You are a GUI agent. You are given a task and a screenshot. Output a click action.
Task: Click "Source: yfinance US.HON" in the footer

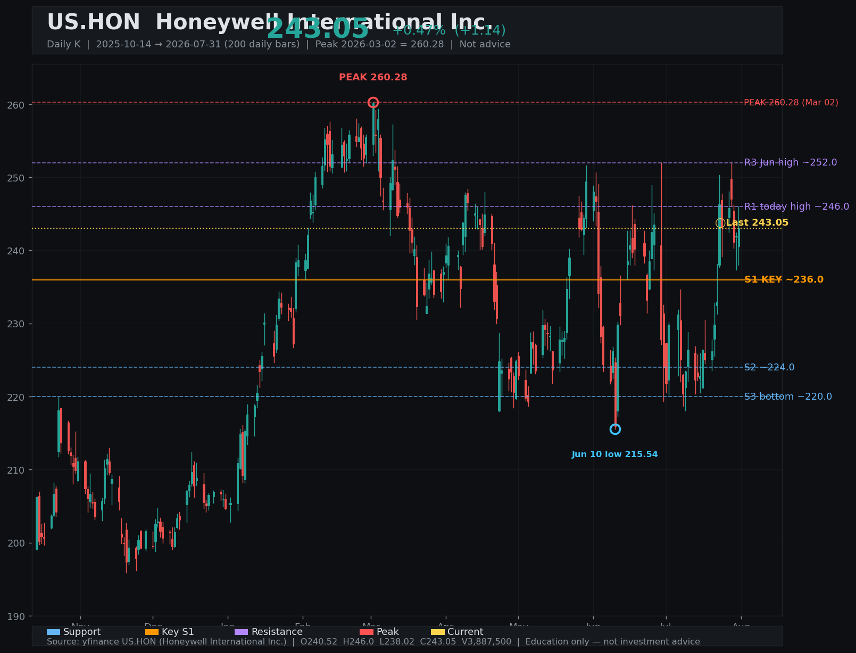tap(102, 642)
